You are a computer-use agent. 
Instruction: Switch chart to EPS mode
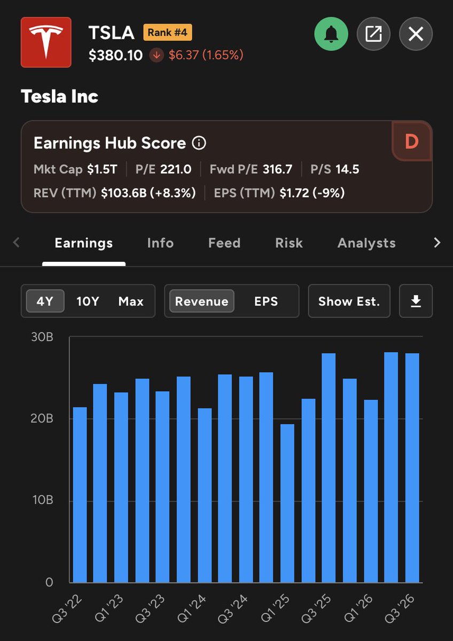pyautogui.click(x=266, y=301)
